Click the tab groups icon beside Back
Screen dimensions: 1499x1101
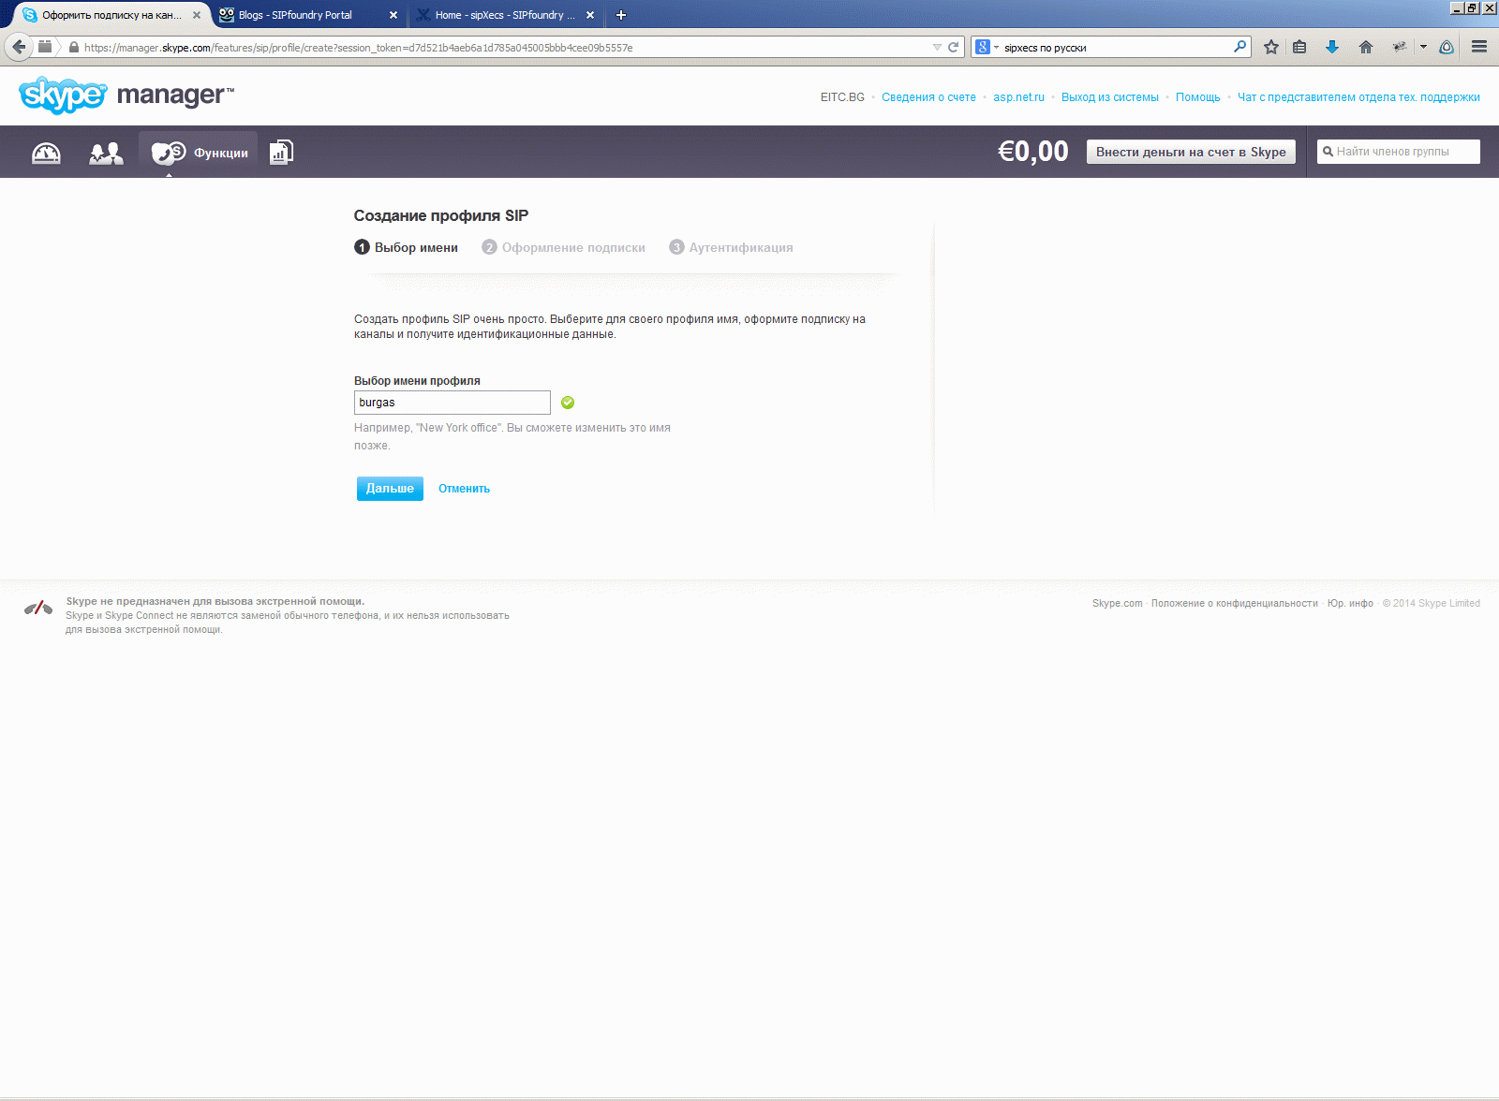point(45,47)
